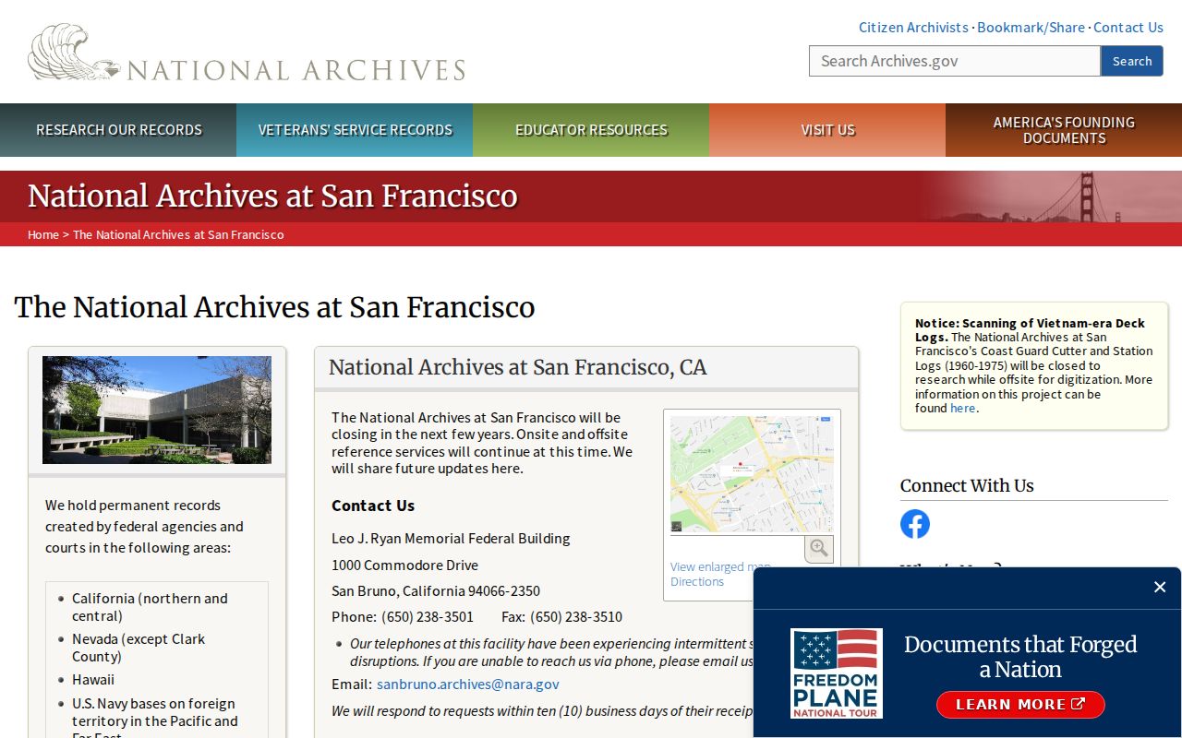Image resolution: width=1182 pixels, height=738 pixels.
Task: Click the map thumbnail
Action: click(x=752, y=474)
